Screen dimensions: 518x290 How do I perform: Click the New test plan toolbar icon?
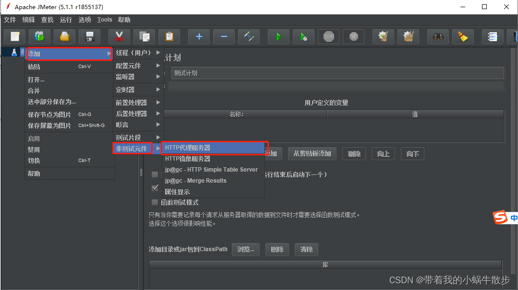(x=15, y=36)
